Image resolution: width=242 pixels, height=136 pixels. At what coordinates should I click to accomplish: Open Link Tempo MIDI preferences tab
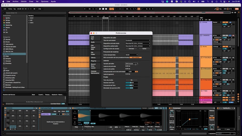click(95, 47)
